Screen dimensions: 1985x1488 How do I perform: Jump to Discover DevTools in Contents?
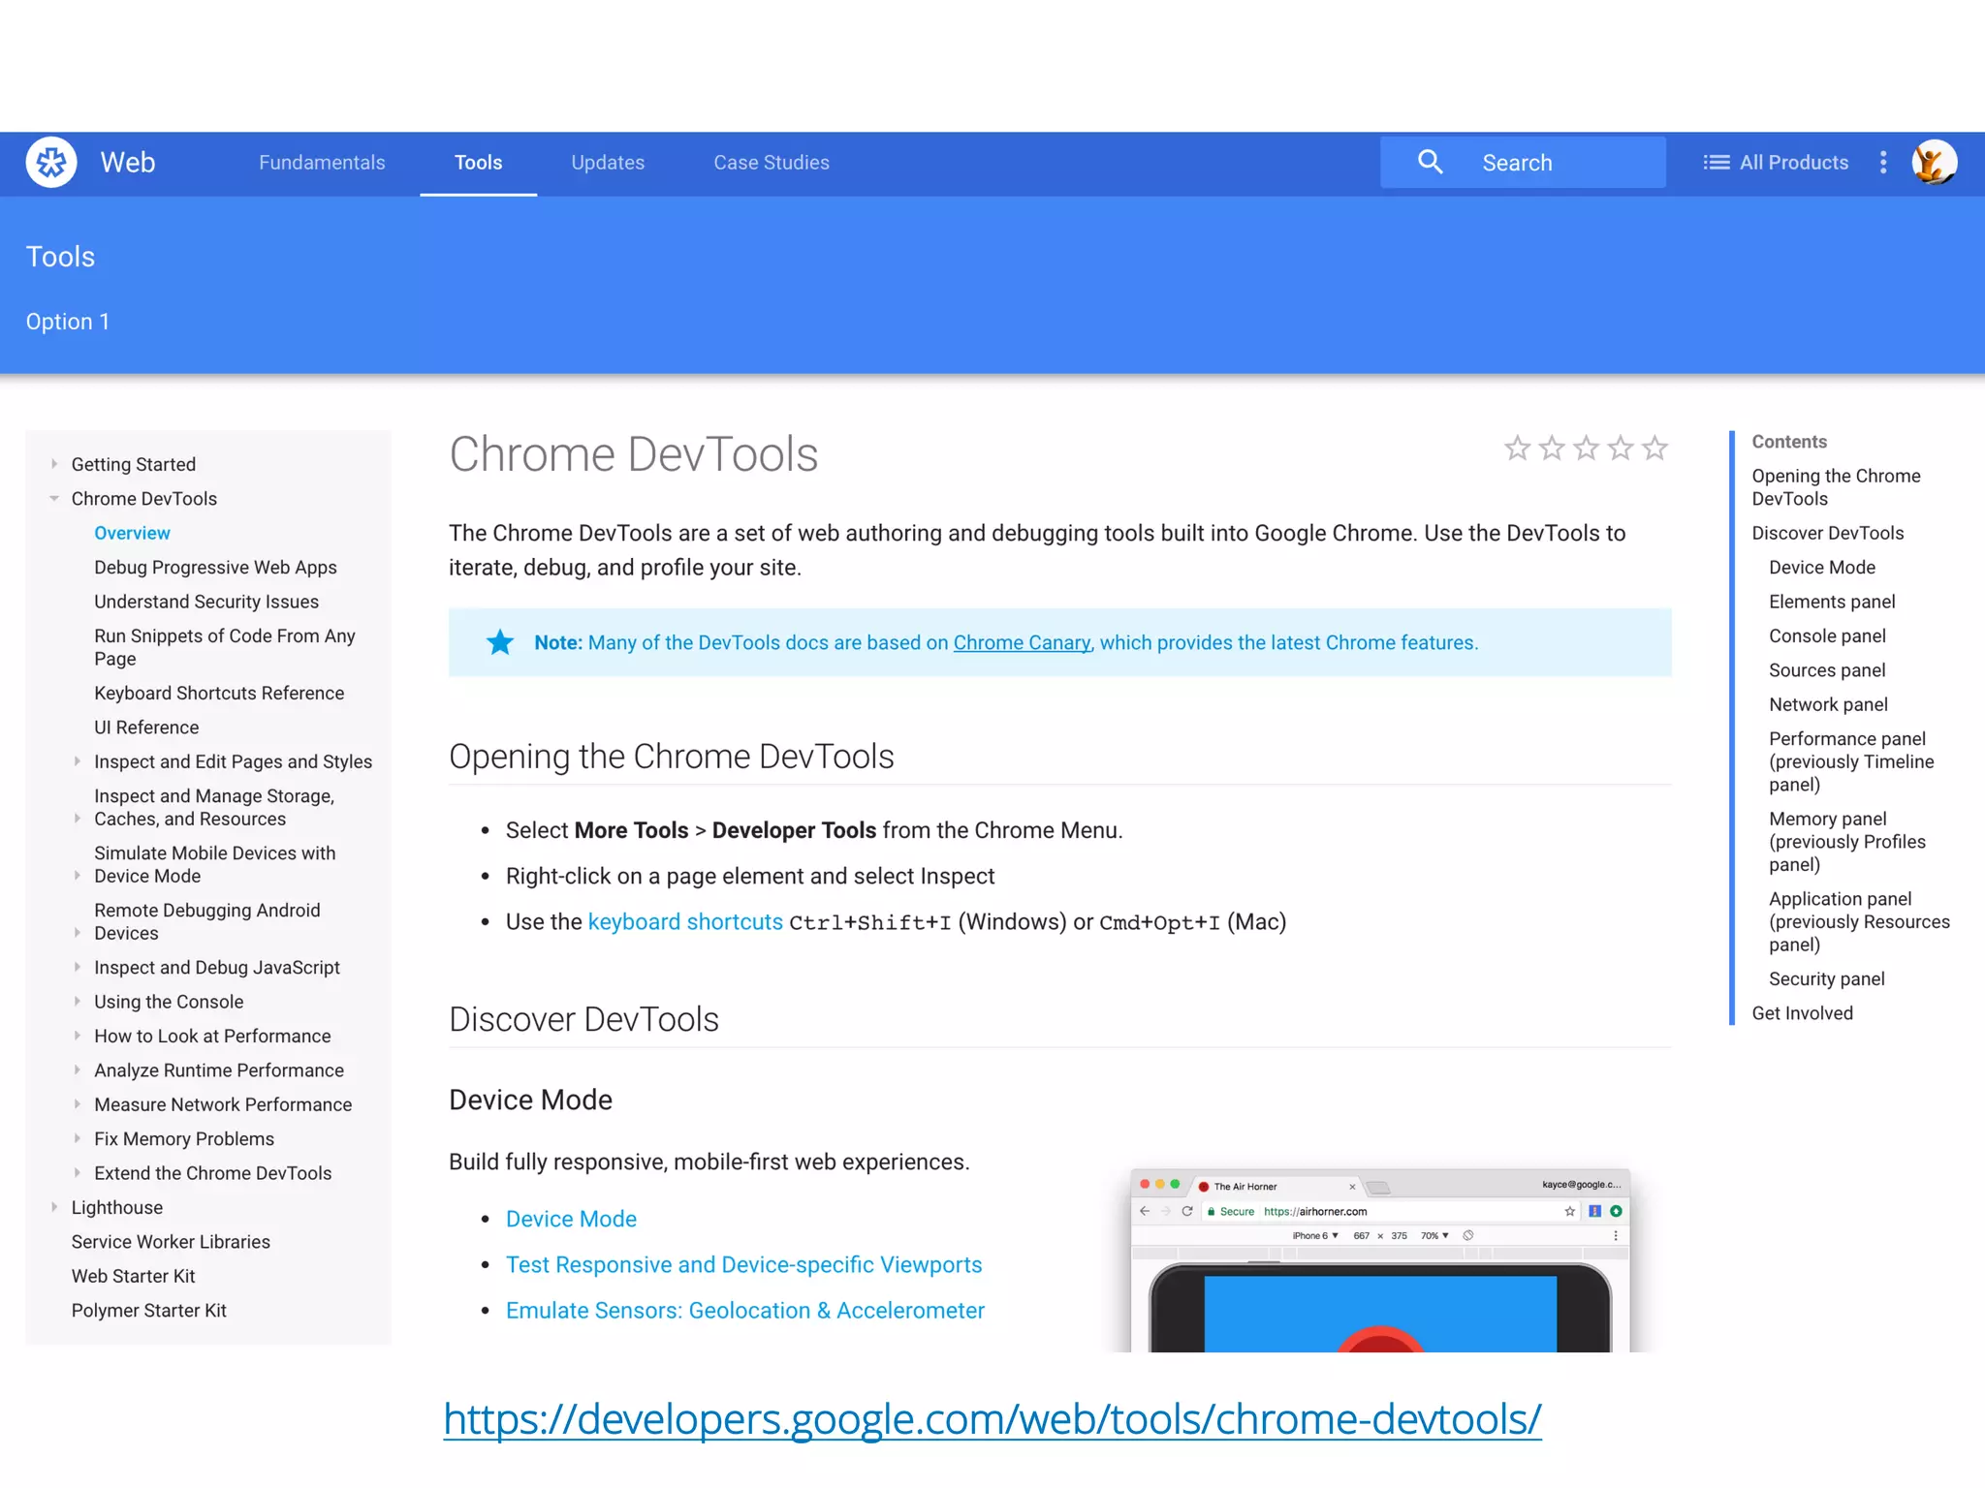pos(1828,533)
